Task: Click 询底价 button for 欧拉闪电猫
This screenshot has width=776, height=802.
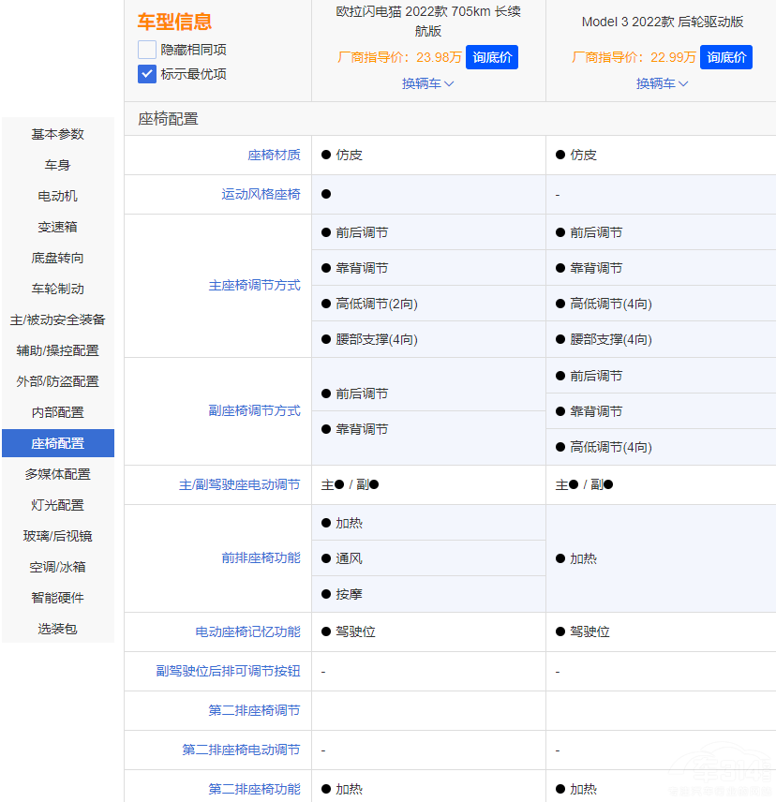Action: pyautogui.click(x=492, y=57)
